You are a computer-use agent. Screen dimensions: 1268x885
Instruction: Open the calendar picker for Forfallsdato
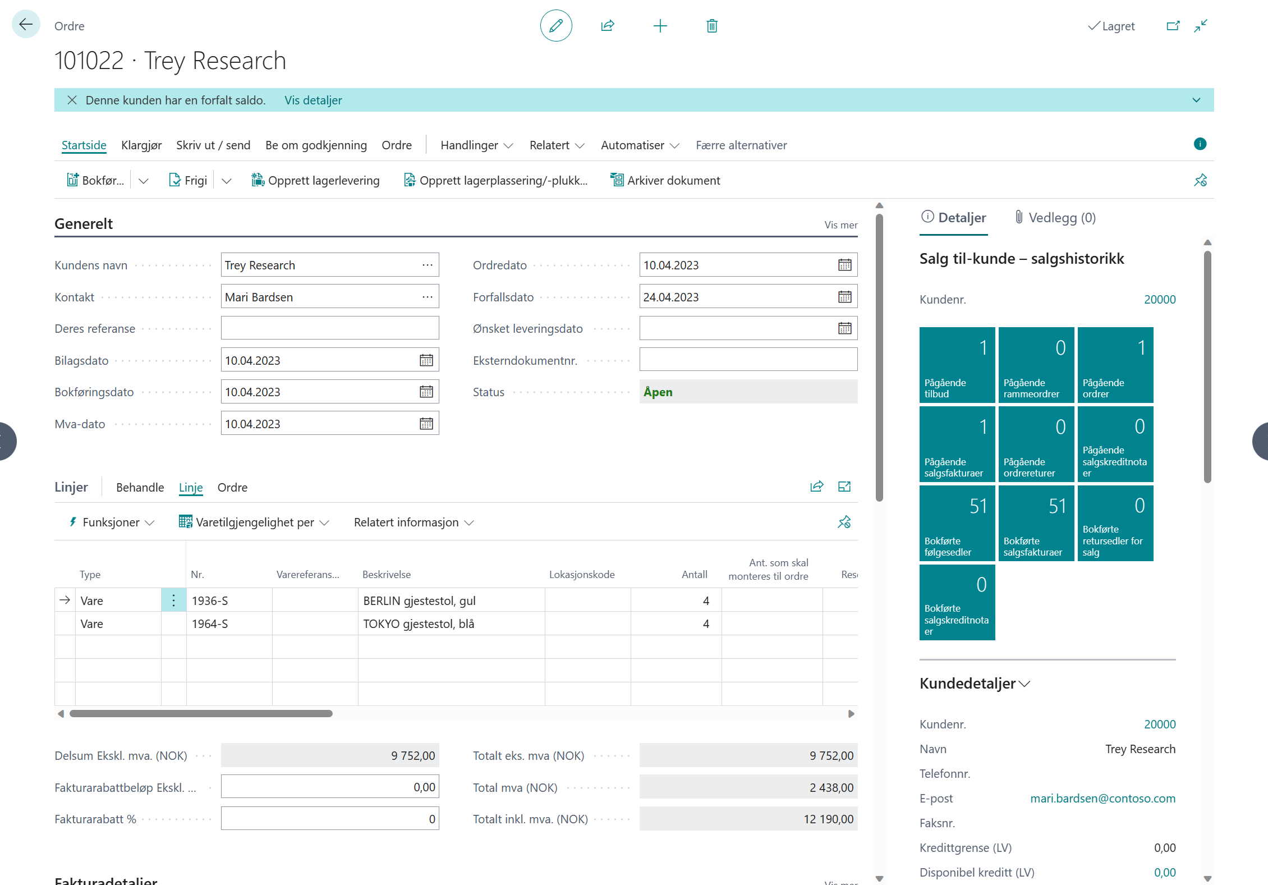pyautogui.click(x=845, y=297)
